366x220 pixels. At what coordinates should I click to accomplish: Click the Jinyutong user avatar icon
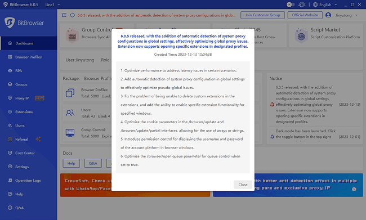pyautogui.click(x=328, y=15)
